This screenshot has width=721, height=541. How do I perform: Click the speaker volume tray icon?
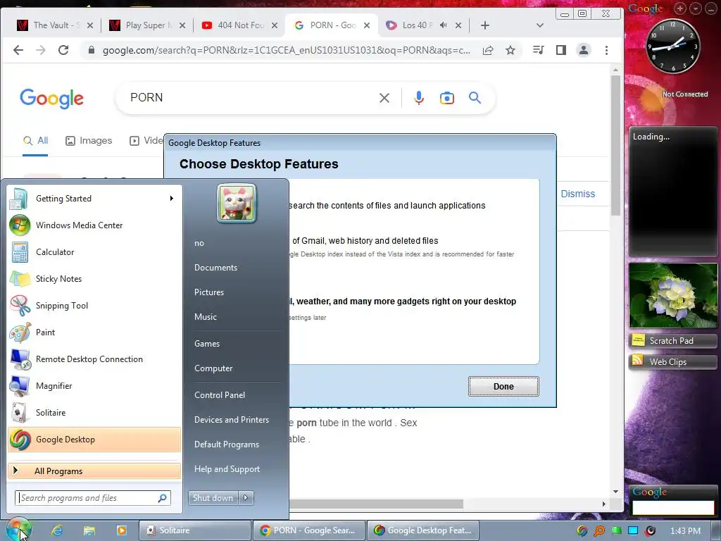point(650,531)
